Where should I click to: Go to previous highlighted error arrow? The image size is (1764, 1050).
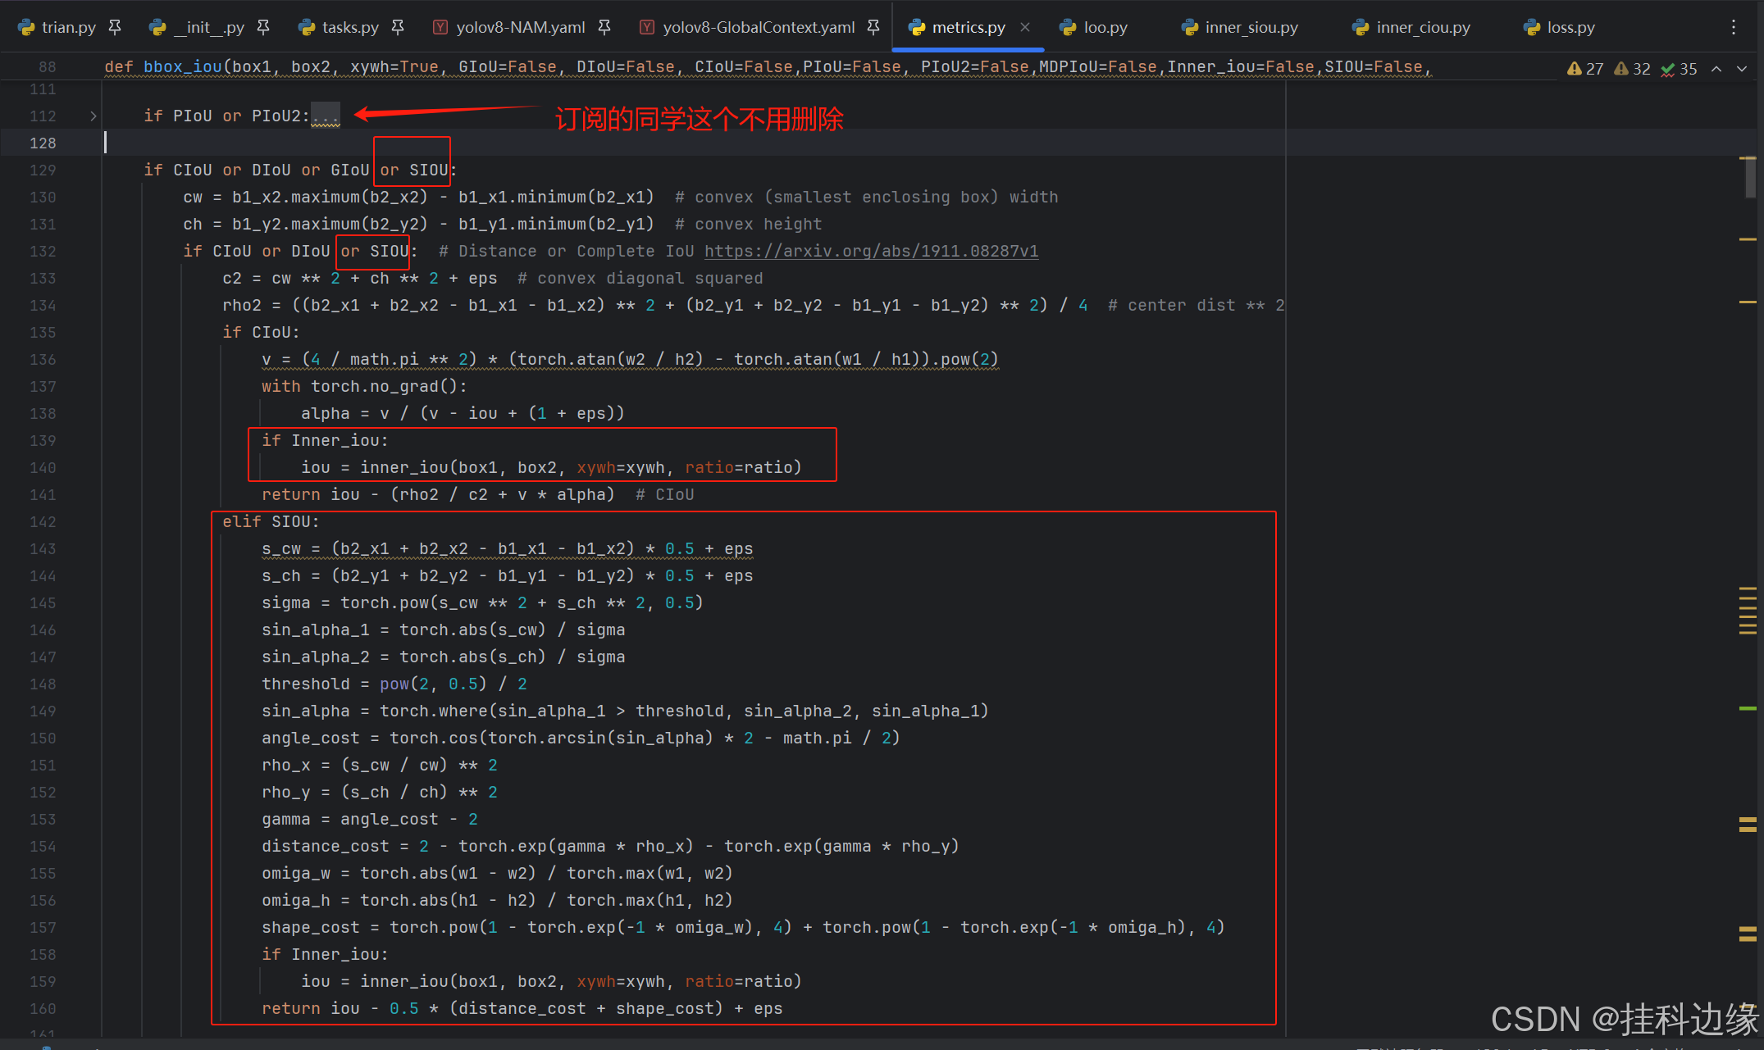tap(1716, 69)
